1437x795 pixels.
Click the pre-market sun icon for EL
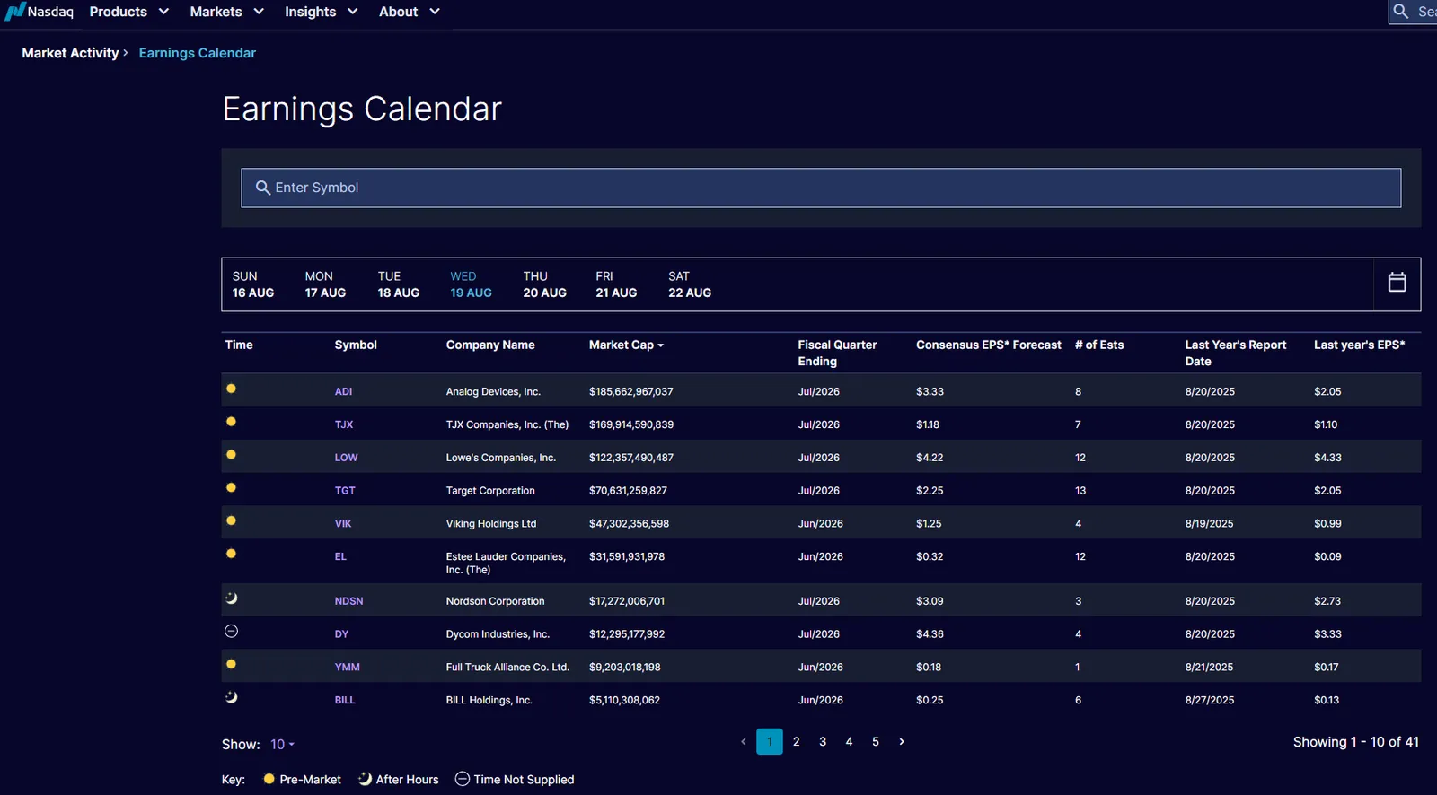(x=231, y=554)
